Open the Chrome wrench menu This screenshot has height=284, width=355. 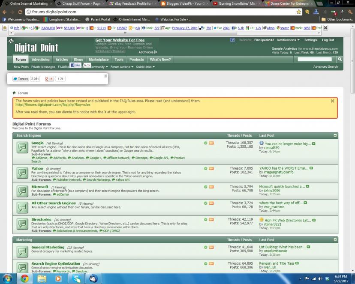coord(350,12)
